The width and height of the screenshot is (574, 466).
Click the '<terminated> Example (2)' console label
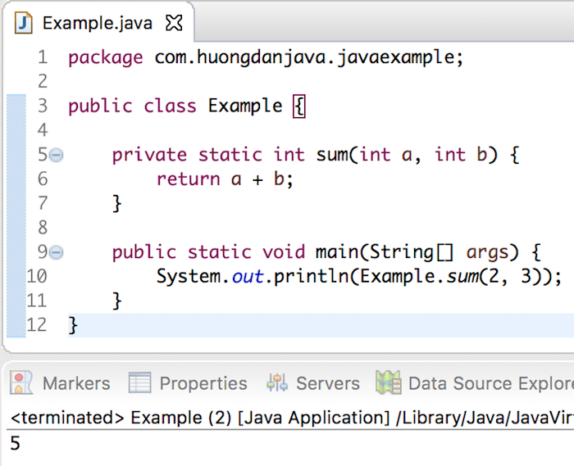[x=121, y=418]
